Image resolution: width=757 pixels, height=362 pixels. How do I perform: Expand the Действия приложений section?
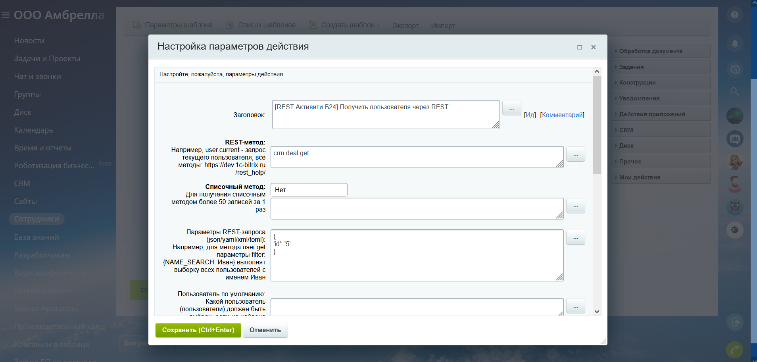pos(661,114)
